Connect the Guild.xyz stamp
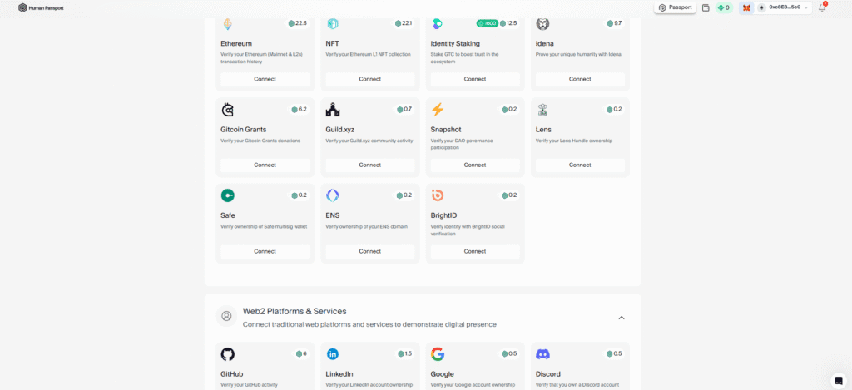Image resolution: width=852 pixels, height=390 pixels. [x=370, y=165]
